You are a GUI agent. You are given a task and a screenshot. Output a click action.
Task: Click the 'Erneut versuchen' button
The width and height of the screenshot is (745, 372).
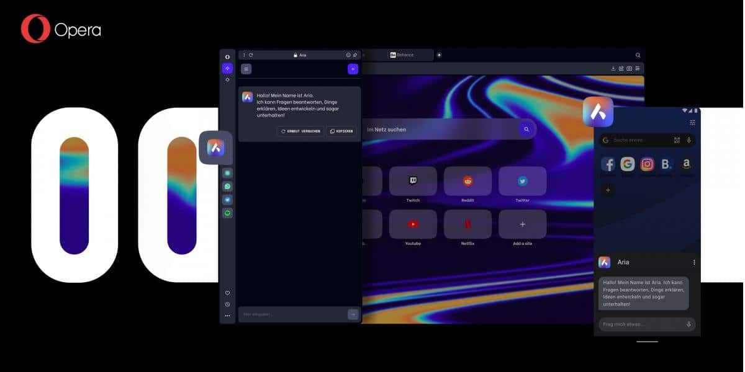coord(300,131)
